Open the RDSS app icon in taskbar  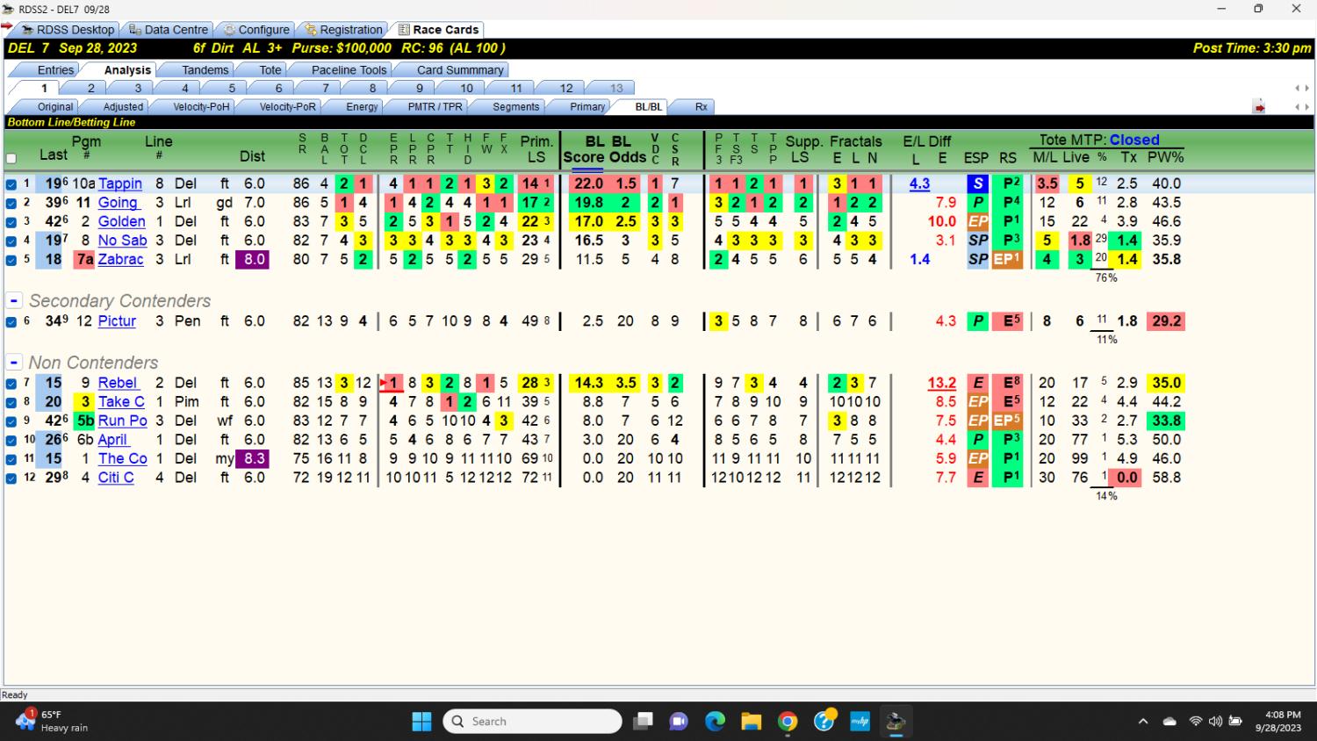(x=896, y=722)
